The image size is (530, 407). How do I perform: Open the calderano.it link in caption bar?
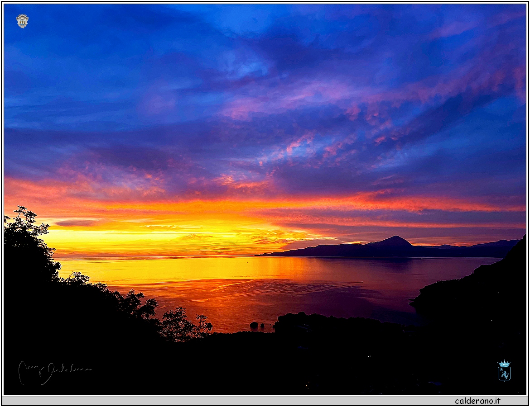477,401
